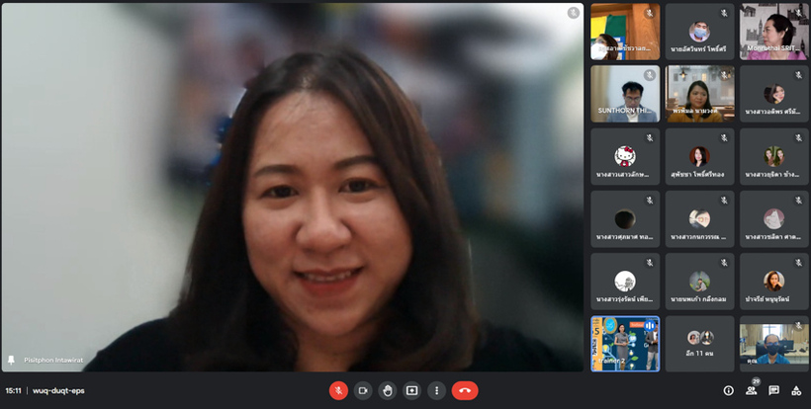Click the masked man avatar of นายอัศวินทร์
Viewport: 811px width, 409px height.
(699, 32)
